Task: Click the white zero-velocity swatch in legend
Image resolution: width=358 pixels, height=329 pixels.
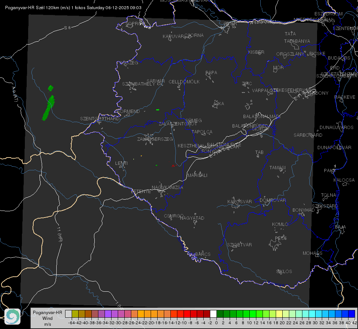Action: [213, 314]
